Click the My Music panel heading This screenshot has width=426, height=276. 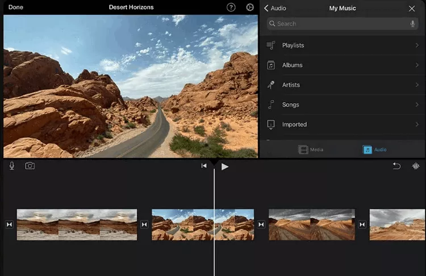[343, 9]
